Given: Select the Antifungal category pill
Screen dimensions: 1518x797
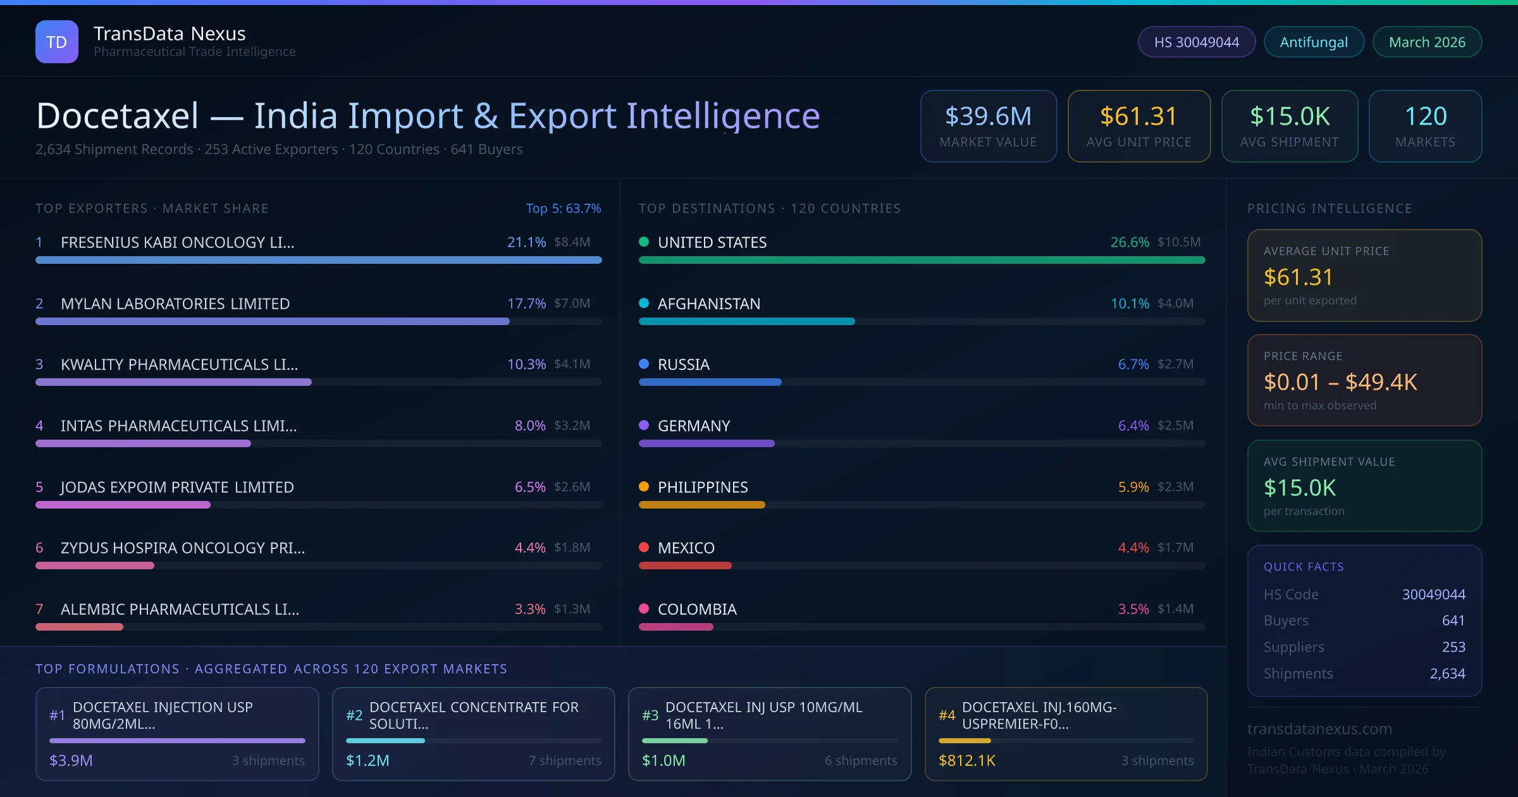Looking at the screenshot, I should pos(1313,42).
